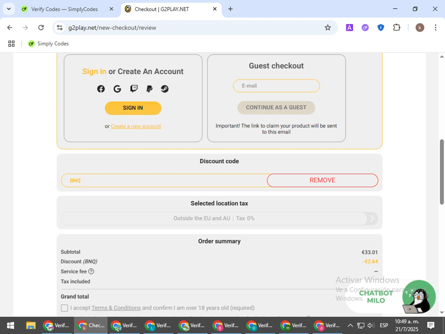Open the Extensions puzzle menu

click(x=397, y=28)
